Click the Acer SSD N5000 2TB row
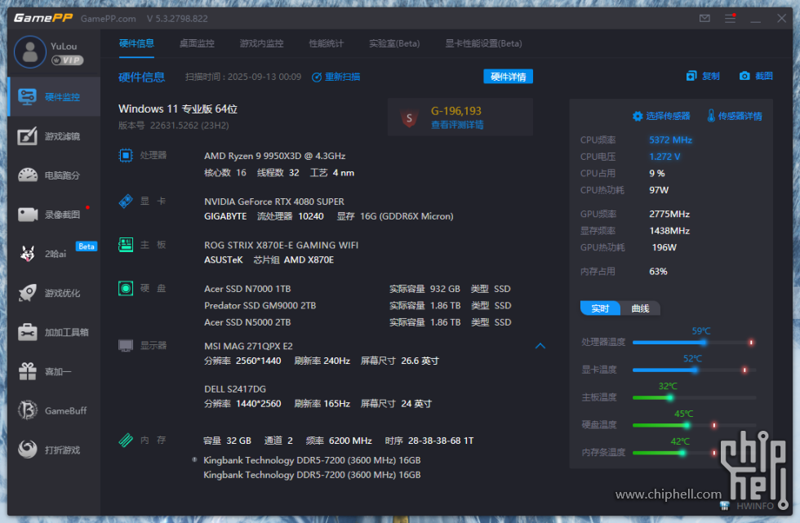 [358, 322]
